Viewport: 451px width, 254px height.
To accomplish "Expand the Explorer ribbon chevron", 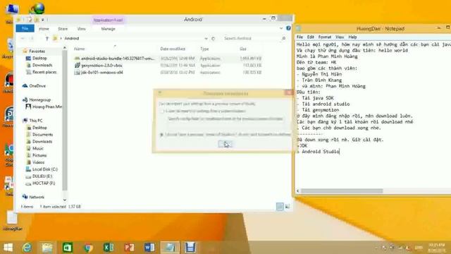I will 281,28.
